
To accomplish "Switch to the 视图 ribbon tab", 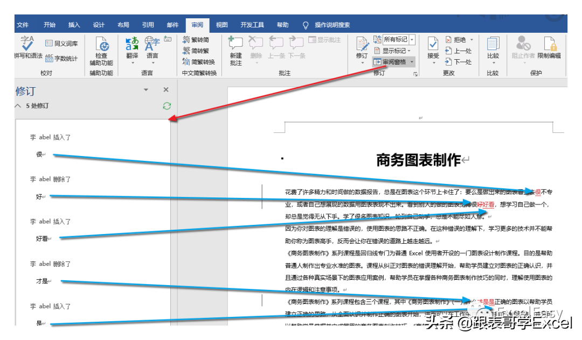I will pos(221,24).
